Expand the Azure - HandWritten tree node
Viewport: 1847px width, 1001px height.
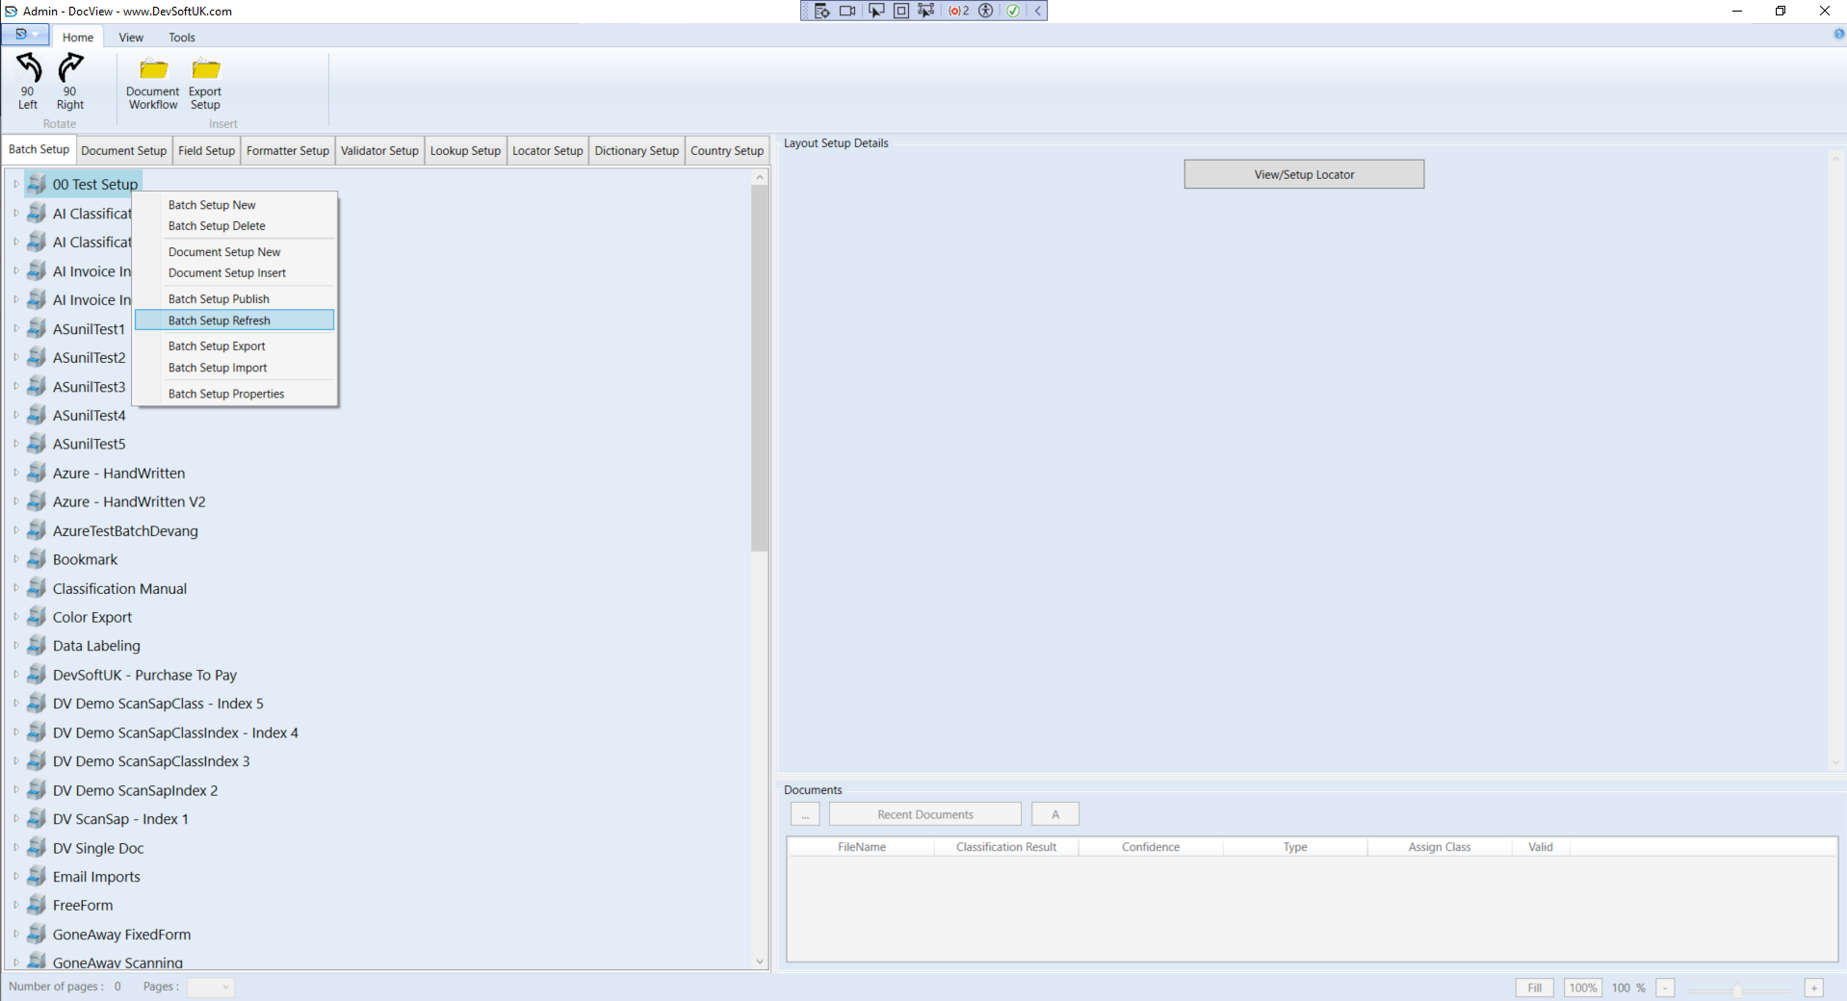coord(15,473)
